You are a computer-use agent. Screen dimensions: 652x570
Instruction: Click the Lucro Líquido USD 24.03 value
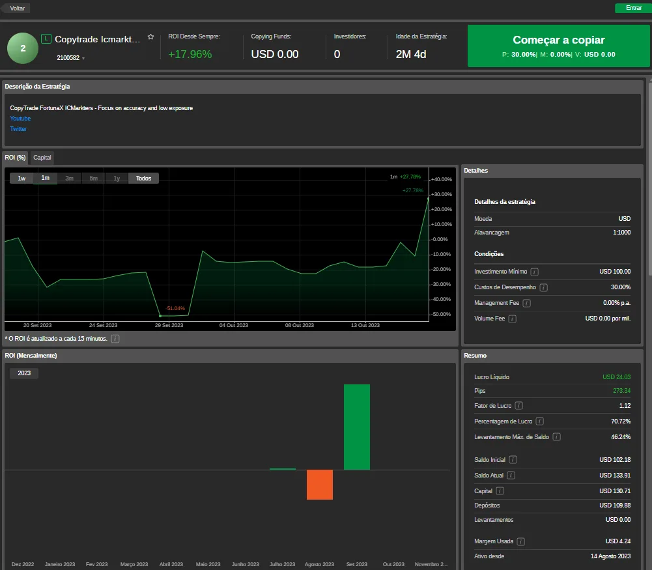616,377
